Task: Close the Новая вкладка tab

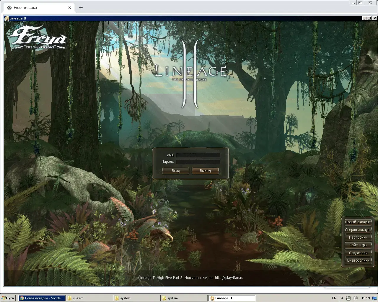Action: [x=70, y=8]
